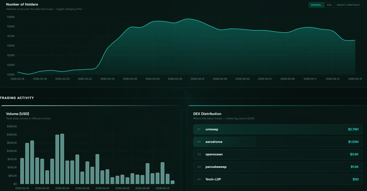This screenshot has width=367, height=191.
Task: Click the tallest bar in Volume chart
Action: (x=62, y=159)
